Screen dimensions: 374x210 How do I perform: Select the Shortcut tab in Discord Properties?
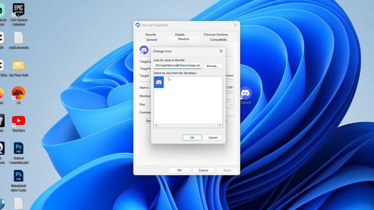(x=183, y=39)
